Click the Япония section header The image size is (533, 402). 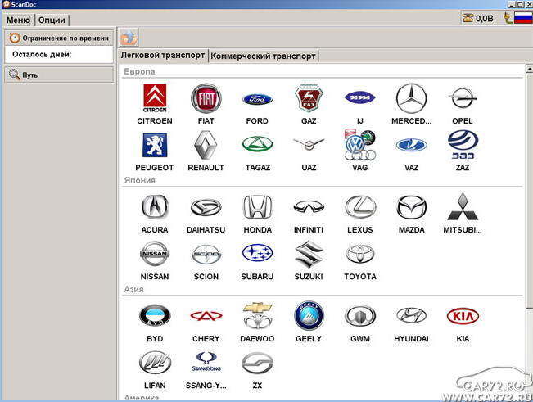[x=139, y=180]
